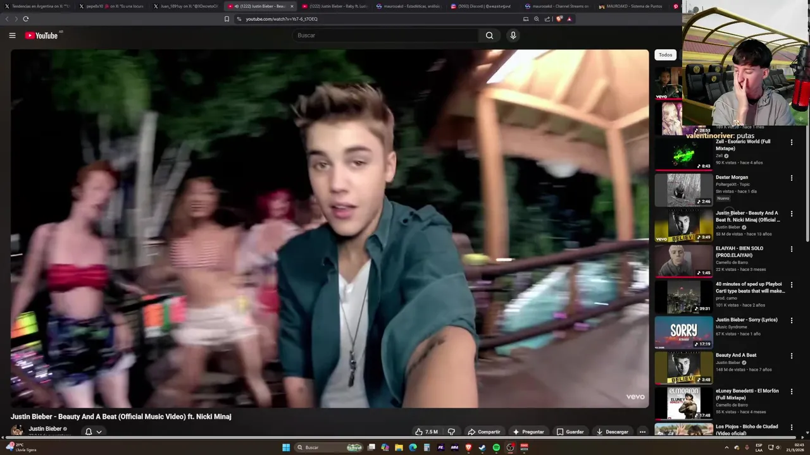Viewport: 810px width, 455px height.
Task: Open the YouTube hamburger guide menu
Action: tap(12, 35)
